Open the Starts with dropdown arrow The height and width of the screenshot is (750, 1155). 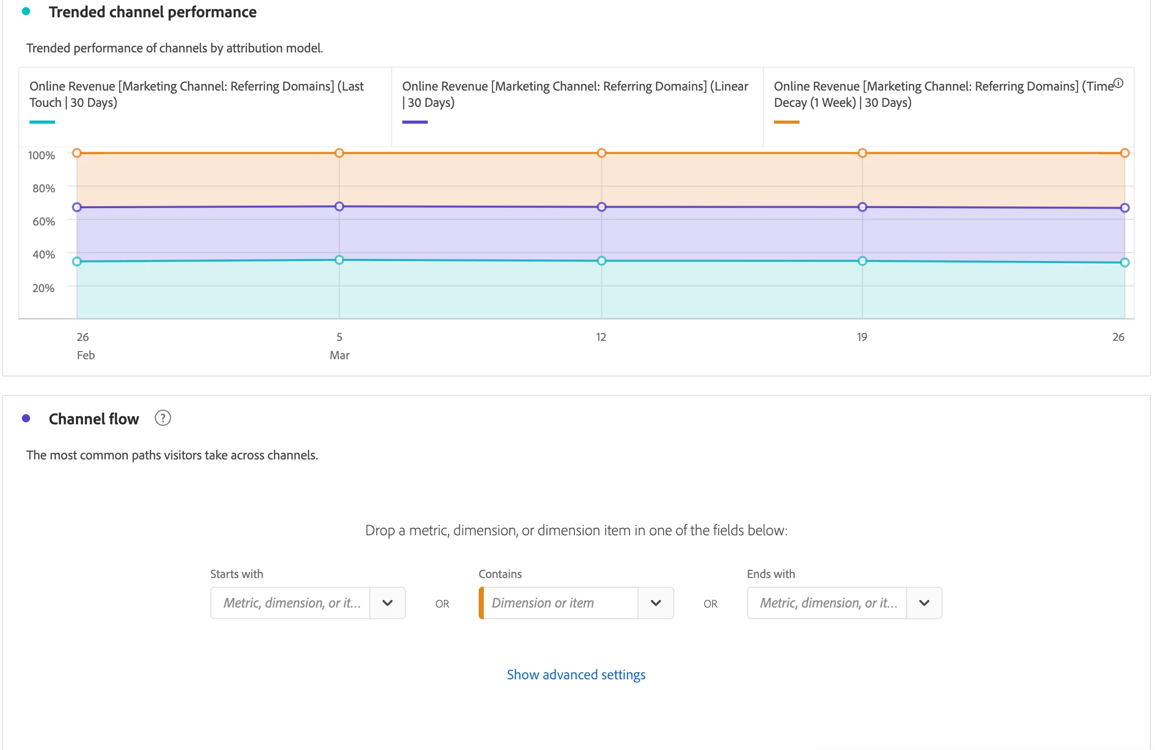tap(387, 603)
